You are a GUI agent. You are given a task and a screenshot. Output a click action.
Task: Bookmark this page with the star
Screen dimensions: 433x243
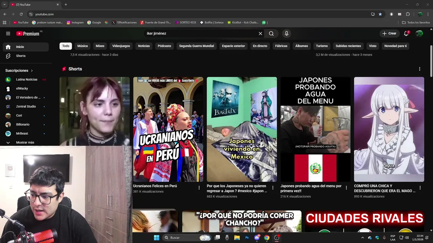[x=380, y=14]
